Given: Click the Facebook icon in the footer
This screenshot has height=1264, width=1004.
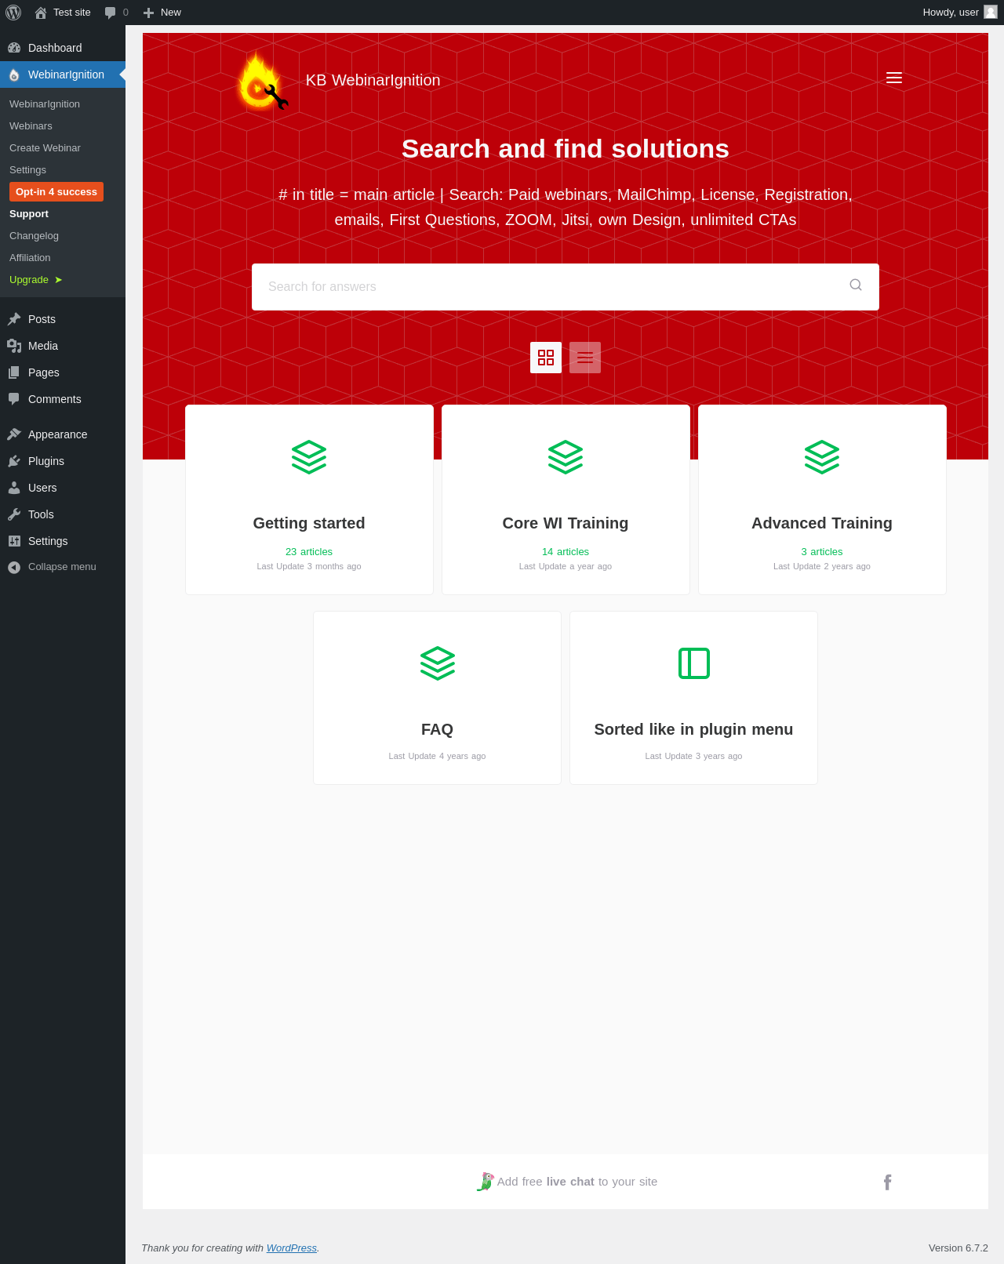Looking at the screenshot, I should (x=887, y=1182).
